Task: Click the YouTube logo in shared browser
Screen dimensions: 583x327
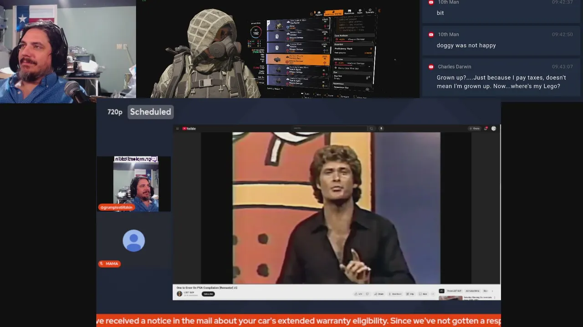Action: 189,129
